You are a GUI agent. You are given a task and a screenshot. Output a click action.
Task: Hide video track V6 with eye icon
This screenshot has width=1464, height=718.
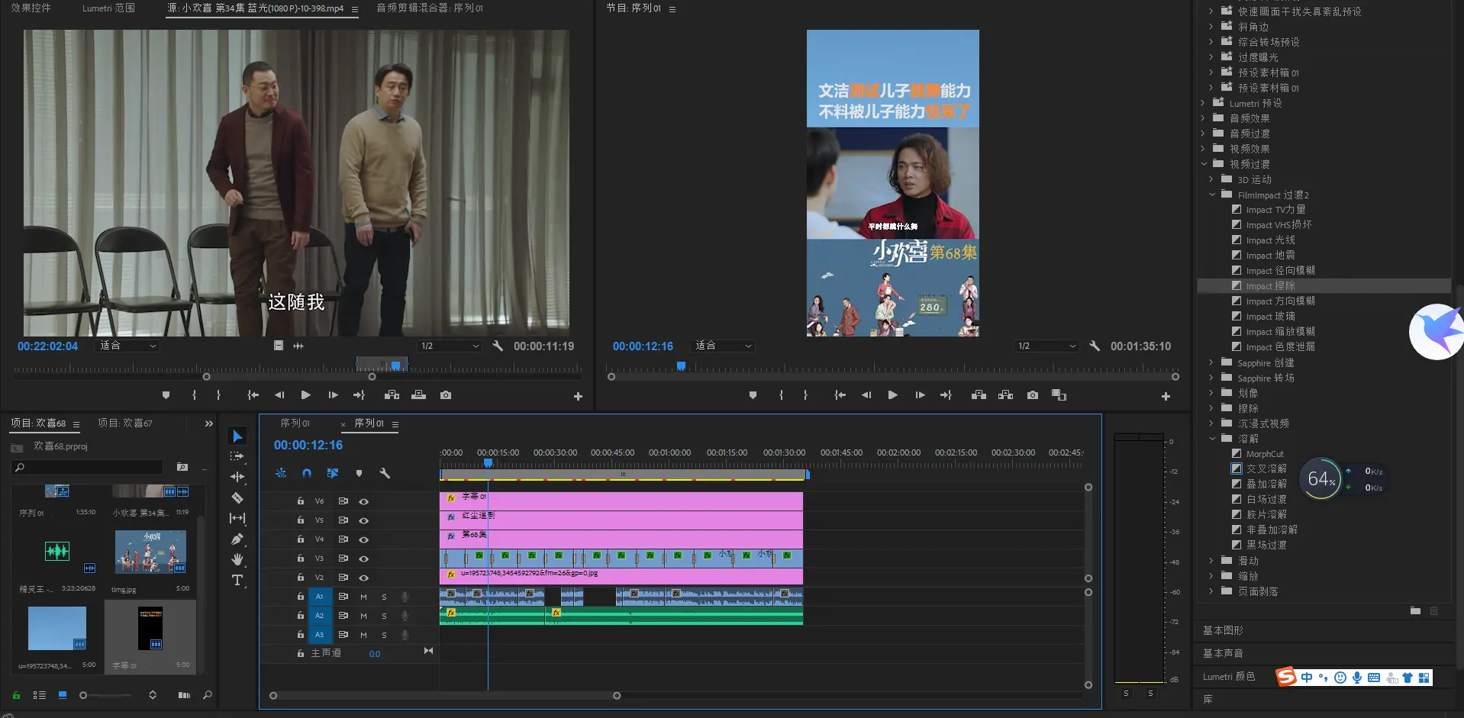[x=364, y=501]
